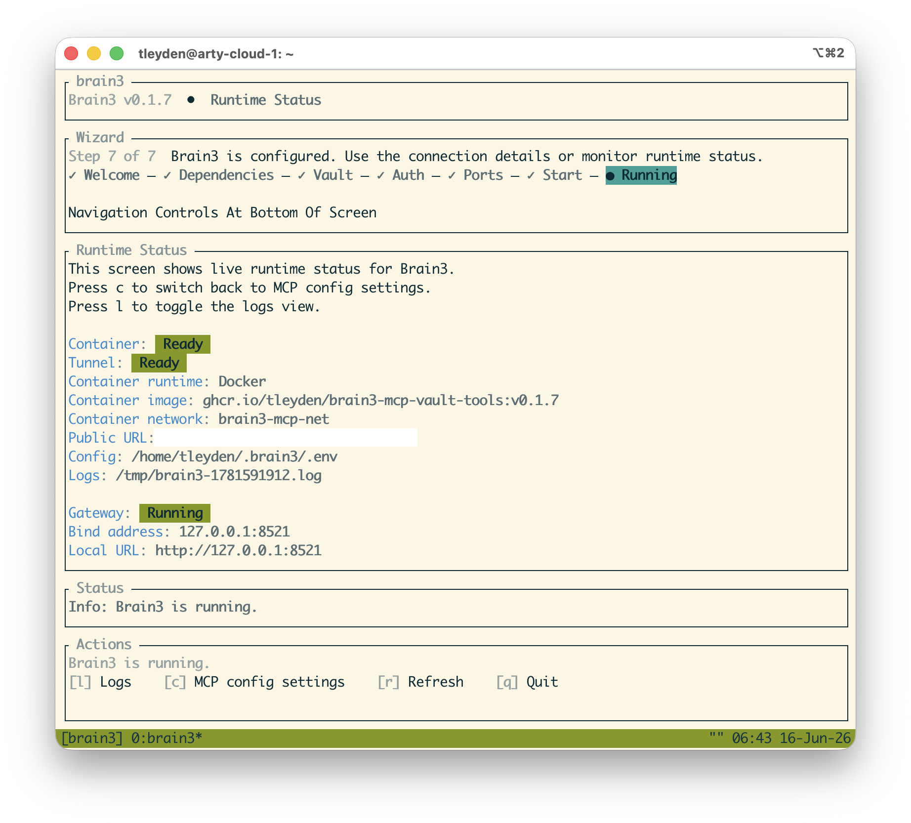The width and height of the screenshot is (911, 823).
Task: Click the Gateway Running status badge
Action: (175, 513)
